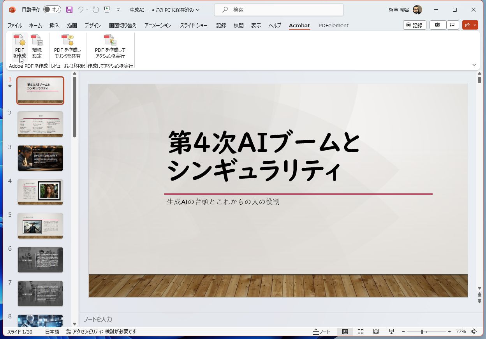Viewport: 486px width, 339px height.
Task: Toggle the comments pane open
Action: (x=452, y=25)
